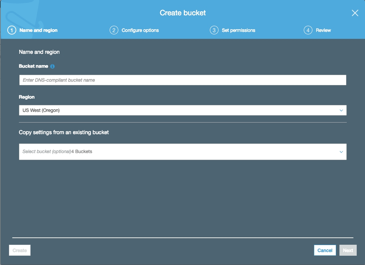Focus the DNS-compliant bucket name field
This screenshot has height=265, width=365.
click(x=183, y=80)
